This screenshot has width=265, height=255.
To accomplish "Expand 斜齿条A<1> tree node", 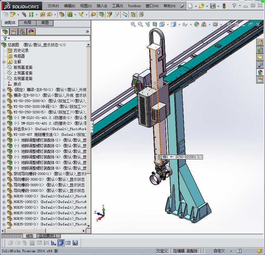I will [x=4, y=129].
